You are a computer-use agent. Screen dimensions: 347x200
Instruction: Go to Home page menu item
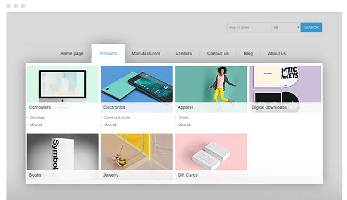click(72, 54)
